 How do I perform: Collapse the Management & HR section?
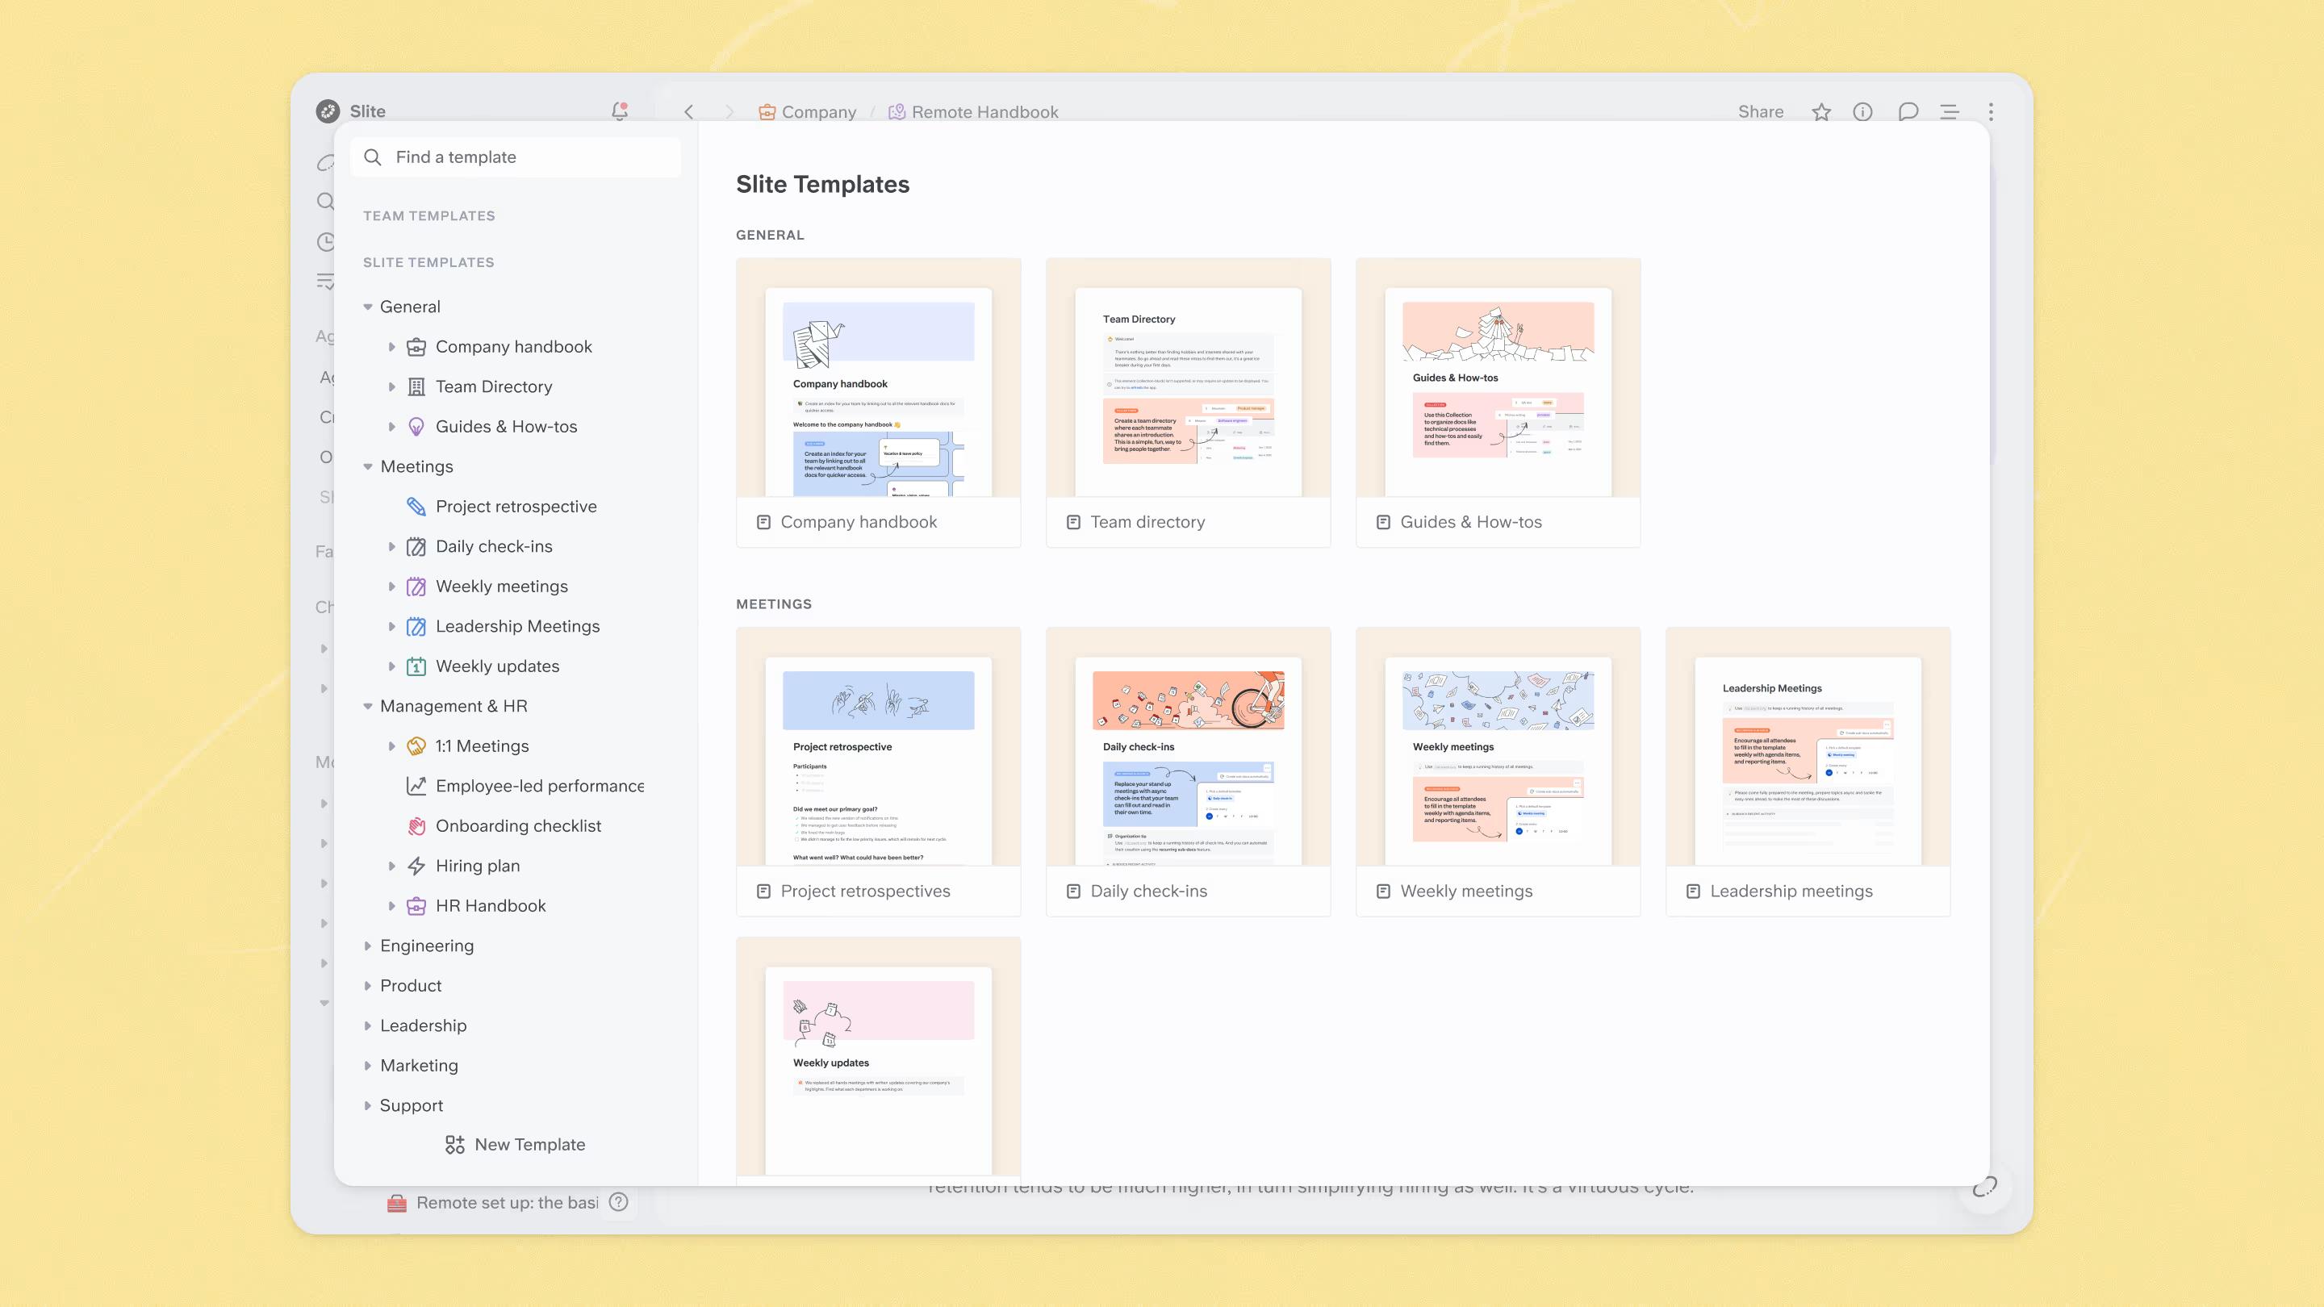point(368,706)
